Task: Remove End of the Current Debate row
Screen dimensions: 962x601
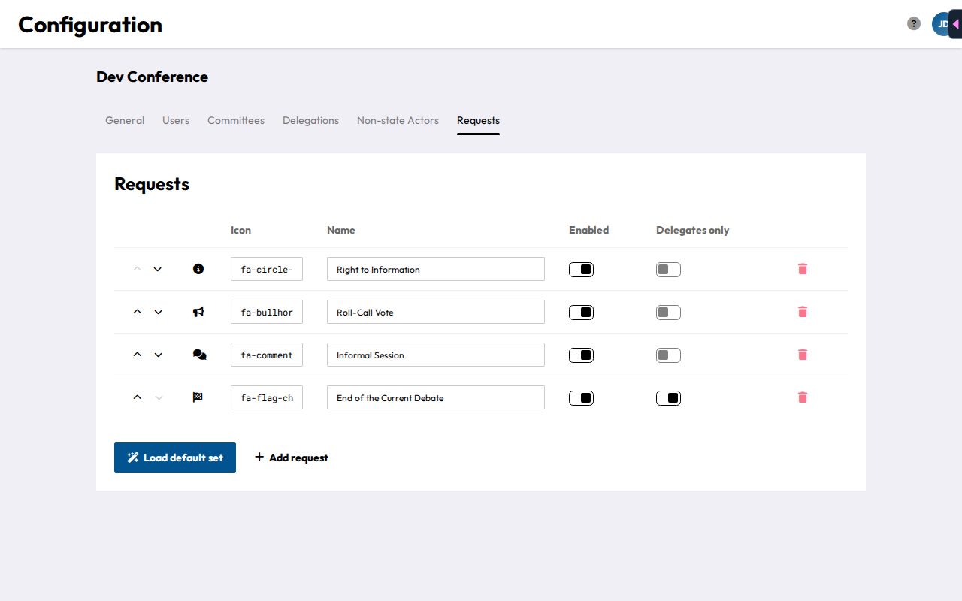Action: 802,397
